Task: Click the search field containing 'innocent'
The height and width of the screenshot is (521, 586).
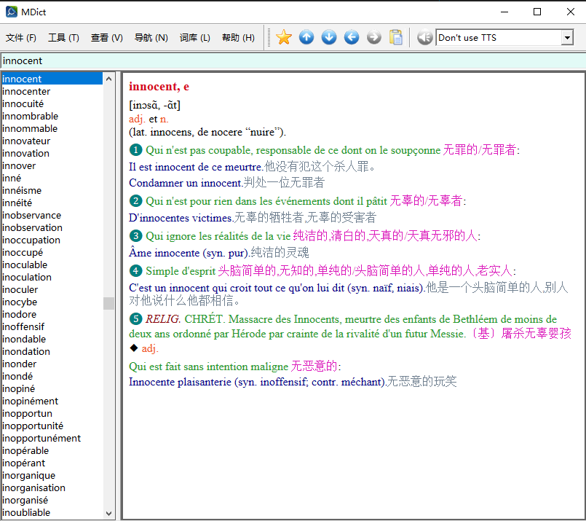Action: (291, 61)
